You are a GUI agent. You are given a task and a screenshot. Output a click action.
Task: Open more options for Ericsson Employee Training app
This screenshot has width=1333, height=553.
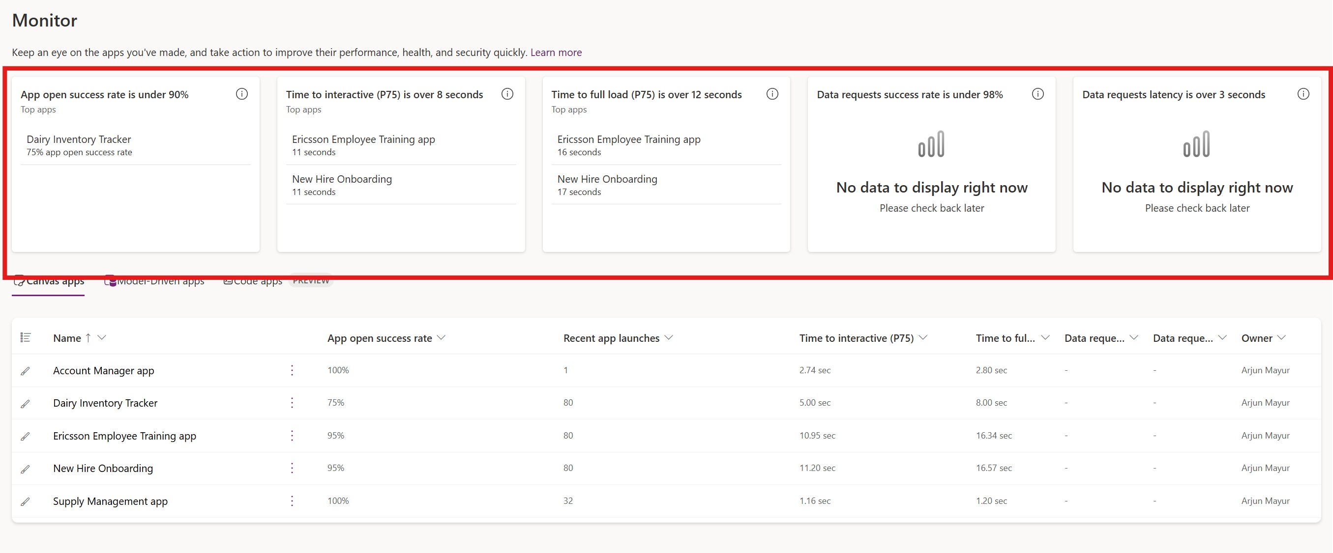click(292, 436)
